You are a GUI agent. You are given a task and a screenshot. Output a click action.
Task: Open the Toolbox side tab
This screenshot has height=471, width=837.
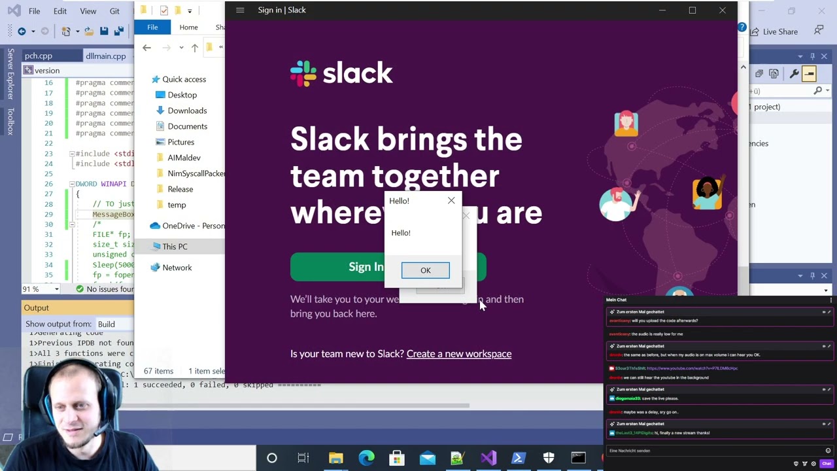tap(10, 121)
